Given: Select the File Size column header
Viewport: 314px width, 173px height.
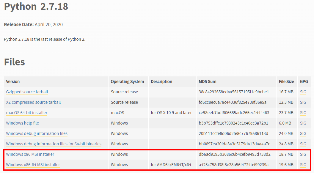Looking at the screenshot, I should 286,81.
